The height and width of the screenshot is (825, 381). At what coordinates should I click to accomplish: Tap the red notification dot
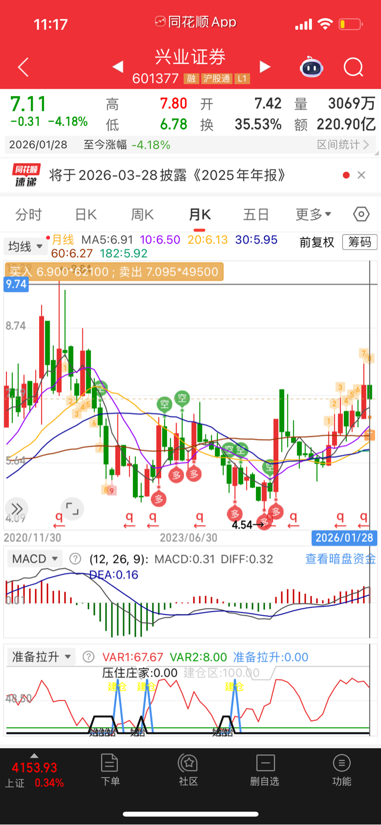point(346,175)
